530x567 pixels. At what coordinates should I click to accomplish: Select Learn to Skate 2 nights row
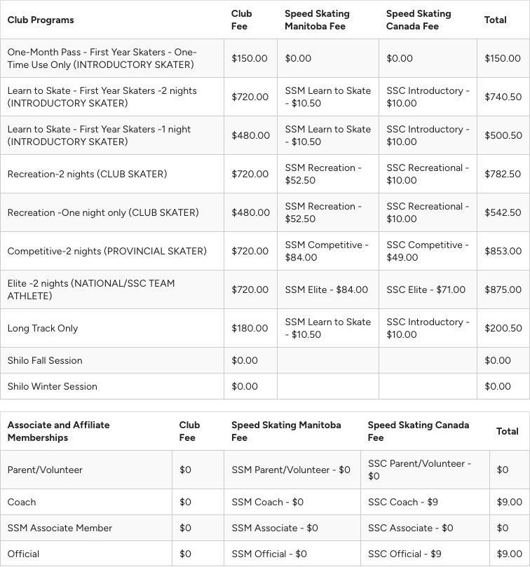click(265, 97)
